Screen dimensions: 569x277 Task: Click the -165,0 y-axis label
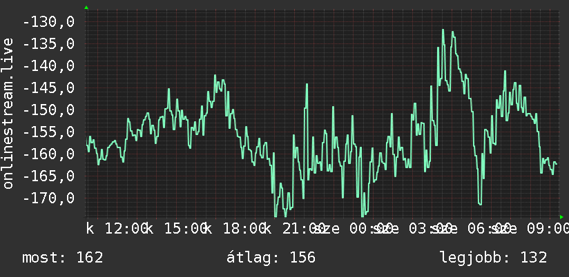tap(48, 176)
